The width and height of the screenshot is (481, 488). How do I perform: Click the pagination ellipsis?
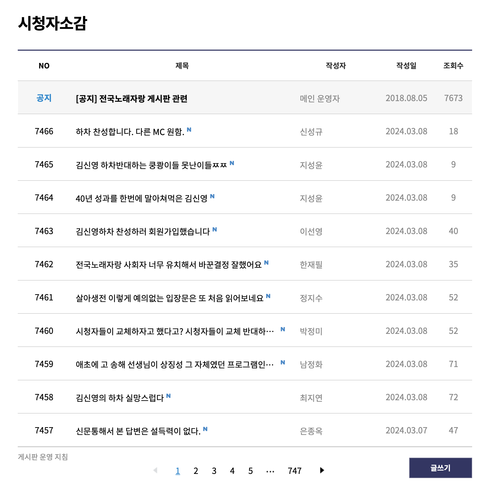click(270, 472)
